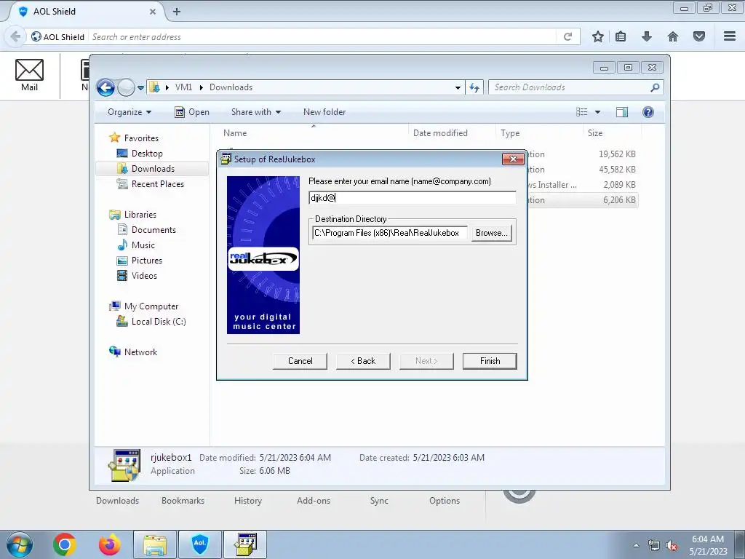Viewport: 745px width, 559px height.
Task: Click Finish in RealJukebox setup
Action: [490, 361]
